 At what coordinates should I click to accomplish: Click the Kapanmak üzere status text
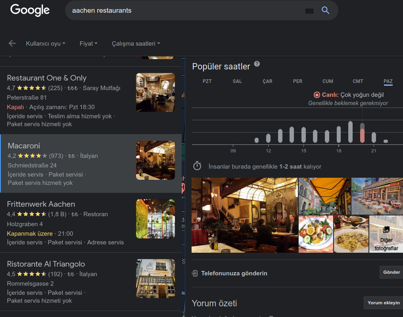click(x=30, y=234)
